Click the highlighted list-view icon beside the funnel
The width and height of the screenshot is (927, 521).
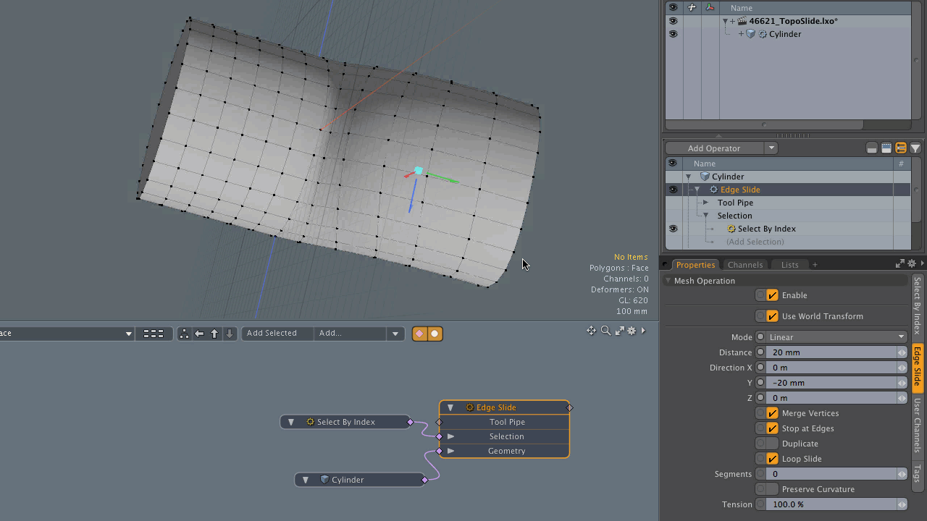[x=901, y=148]
